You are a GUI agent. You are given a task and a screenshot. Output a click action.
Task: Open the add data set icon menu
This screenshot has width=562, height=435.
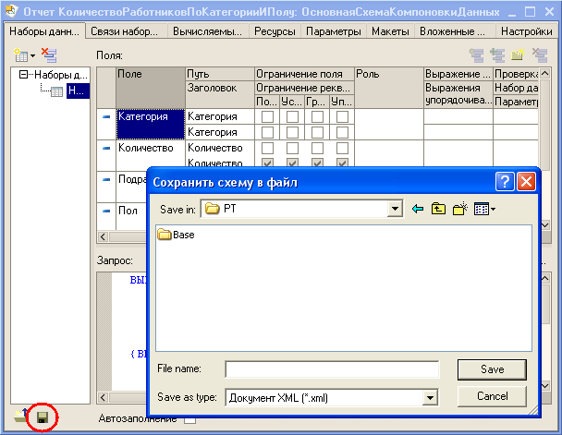(24, 55)
